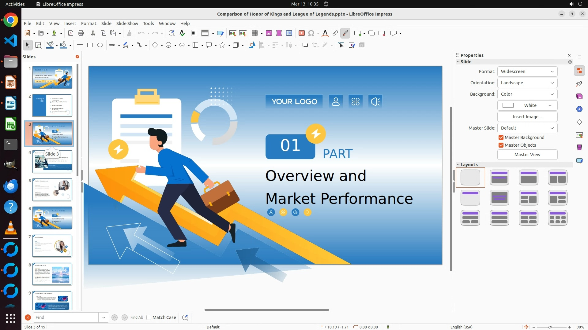Click the Master View button
Image resolution: width=588 pixels, height=330 pixels.
[x=527, y=155]
